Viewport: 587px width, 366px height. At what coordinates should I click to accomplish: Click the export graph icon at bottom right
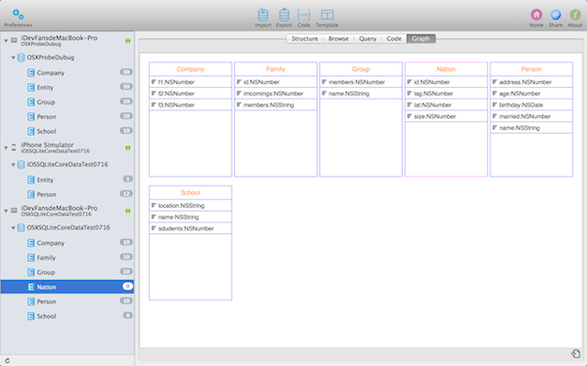coord(576,353)
